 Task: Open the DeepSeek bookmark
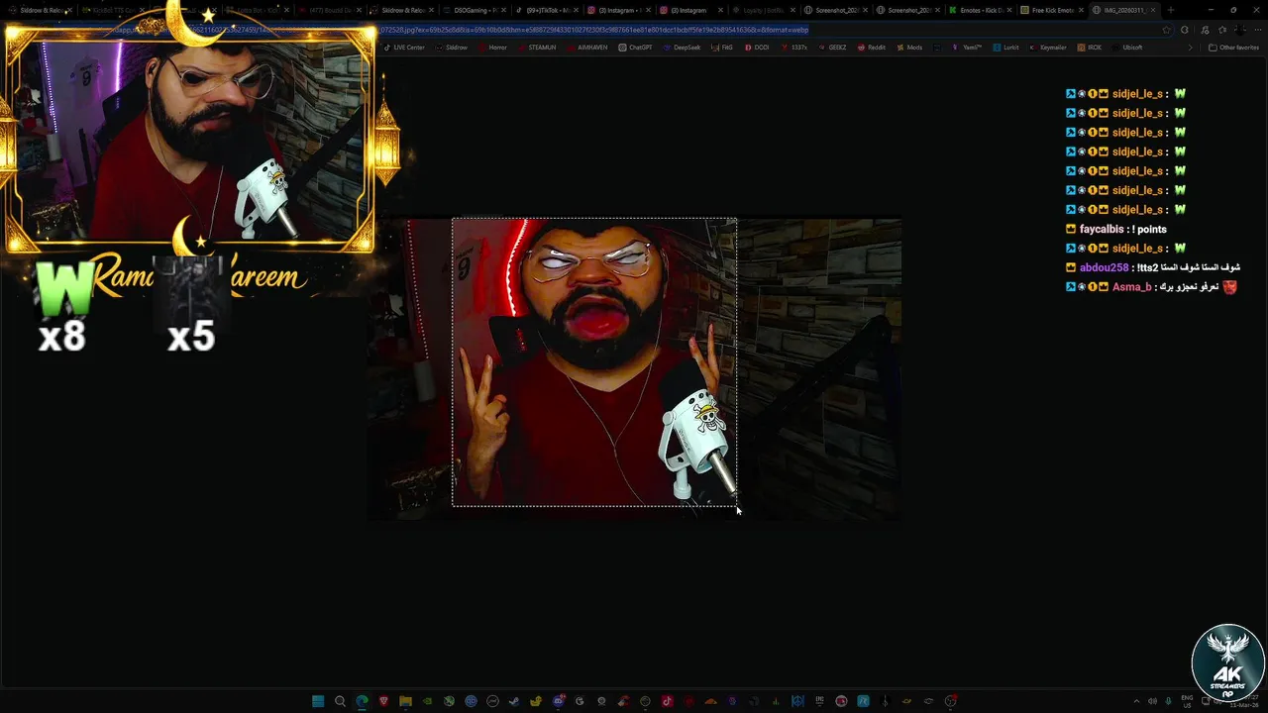(x=683, y=48)
